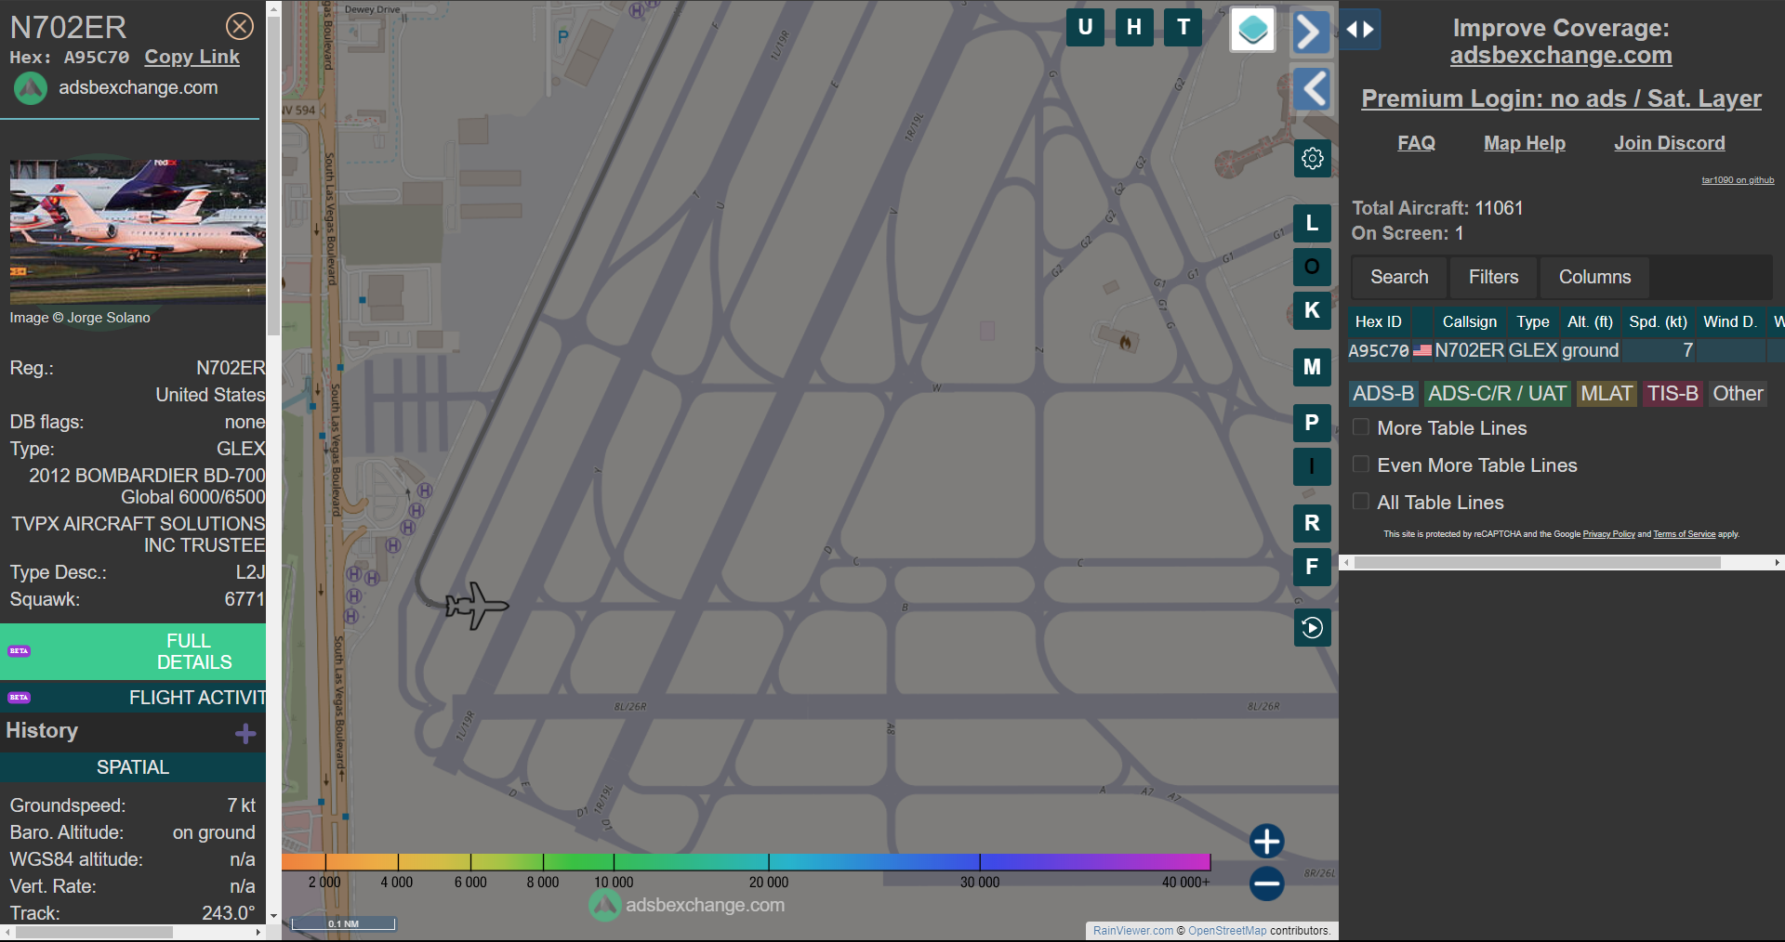Screen dimensions: 1785x942
Task: Toggle ADS-C/R / UAT source filter
Action: 1497,394
